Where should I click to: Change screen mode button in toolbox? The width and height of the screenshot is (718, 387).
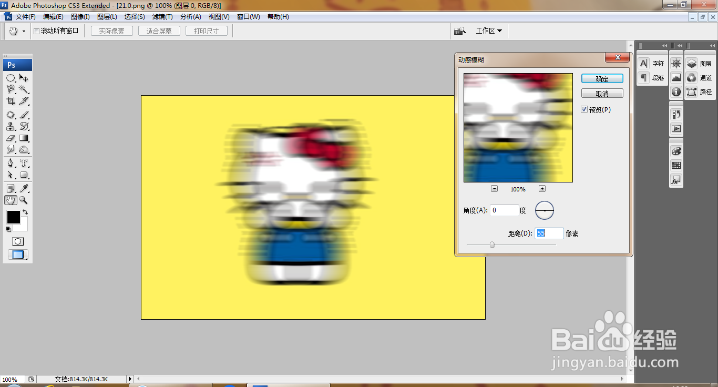(x=17, y=255)
